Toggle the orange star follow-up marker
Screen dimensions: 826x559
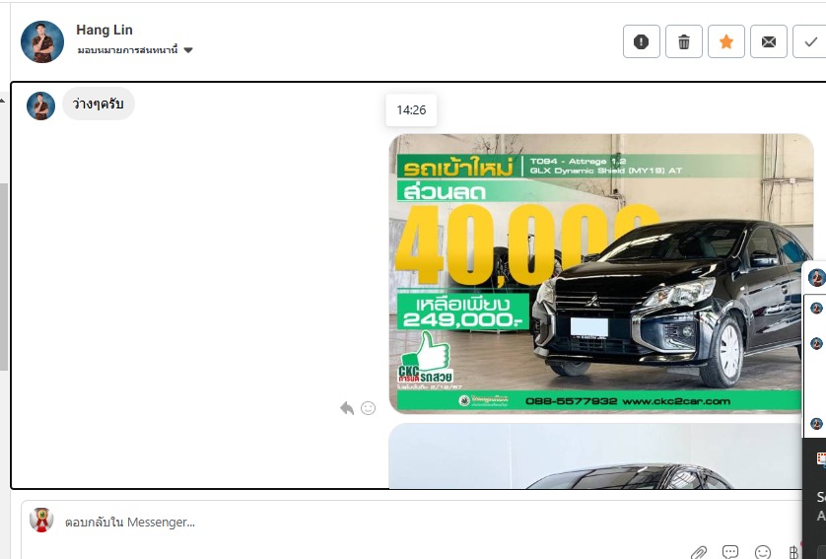point(725,41)
